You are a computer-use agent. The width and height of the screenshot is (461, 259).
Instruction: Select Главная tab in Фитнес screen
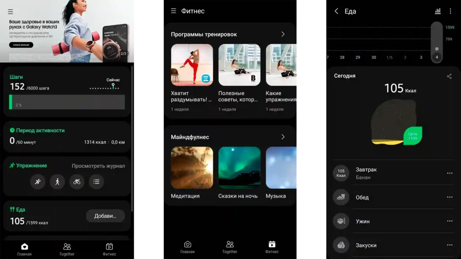click(188, 247)
